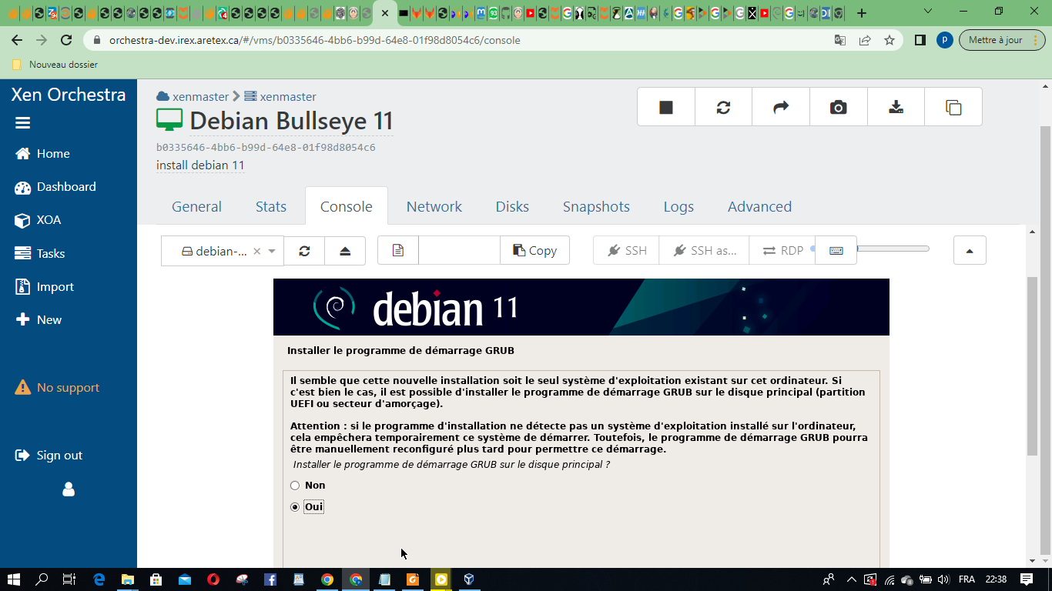1052x591 pixels.
Task: Select the Non radio button
Action: tap(295, 486)
